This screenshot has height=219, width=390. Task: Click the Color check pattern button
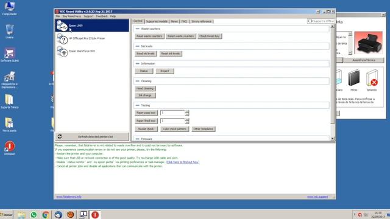point(174,129)
